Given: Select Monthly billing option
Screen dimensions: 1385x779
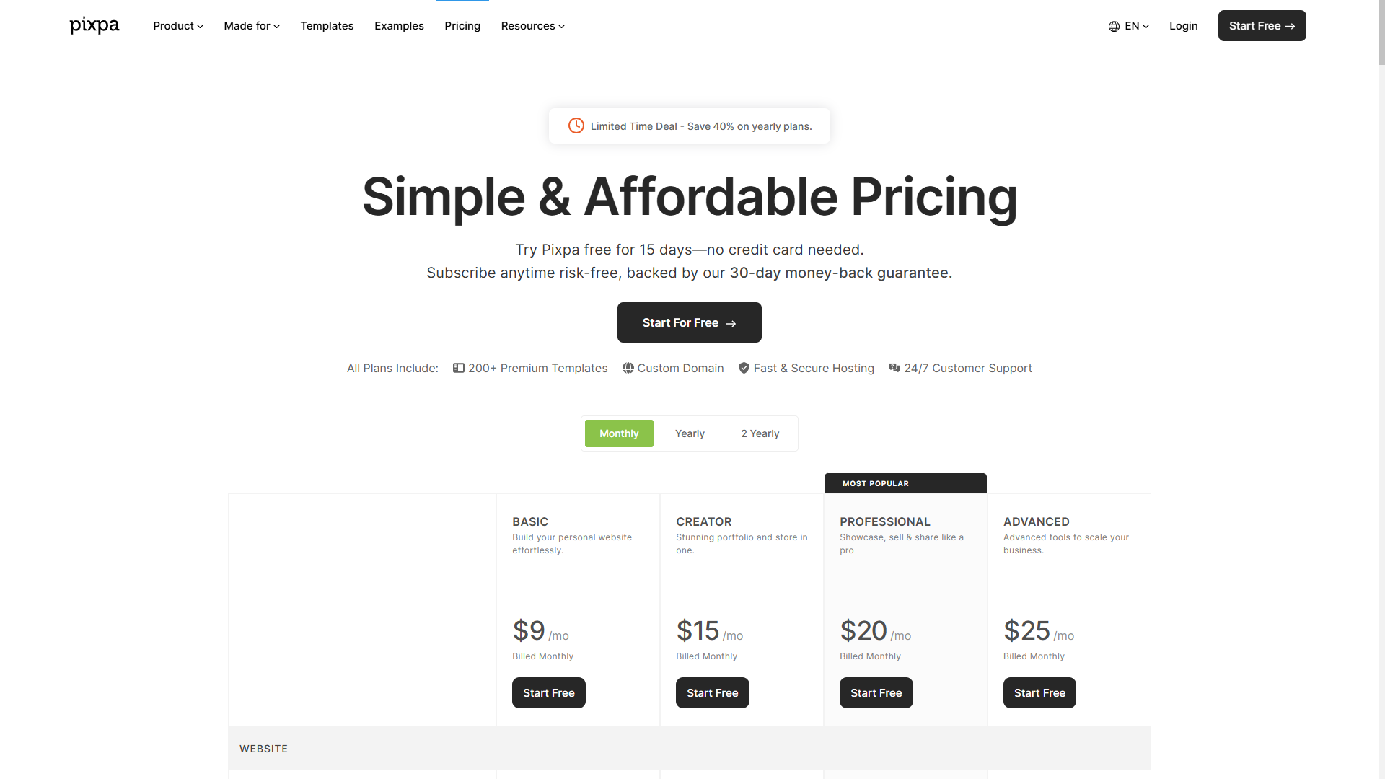Looking at the screenshot, I should point(619,433).
